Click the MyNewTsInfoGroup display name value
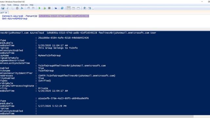 pos(50,55)
